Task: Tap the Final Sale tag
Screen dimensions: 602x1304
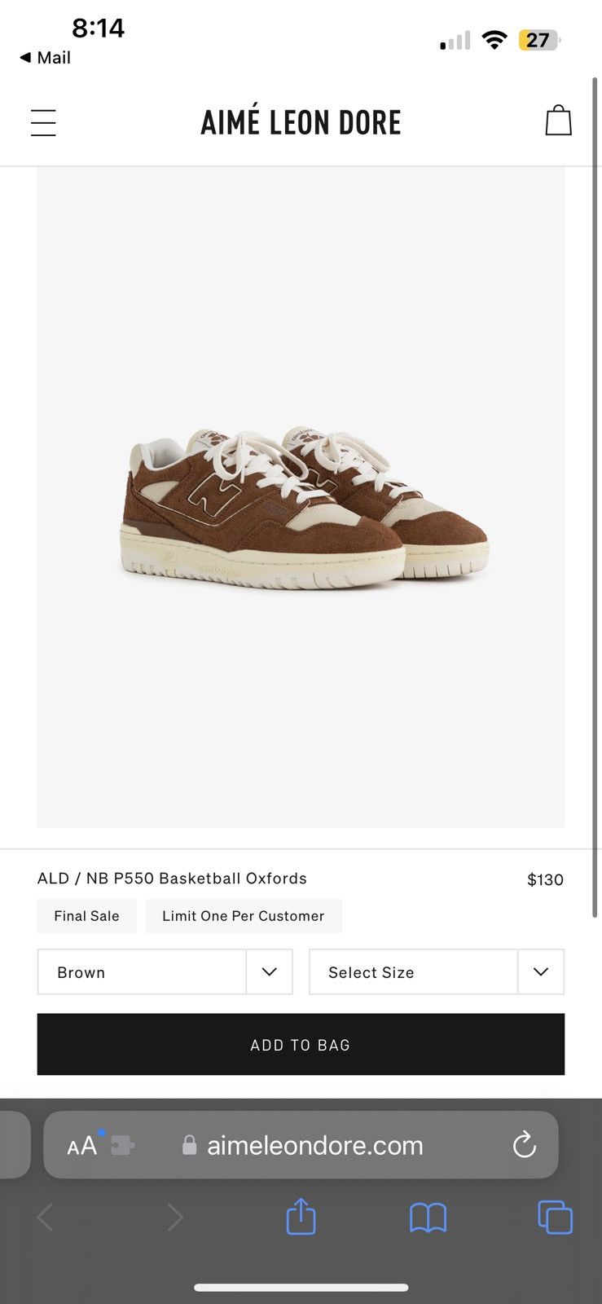Action: pyautogui.click(x=86, y=915)
